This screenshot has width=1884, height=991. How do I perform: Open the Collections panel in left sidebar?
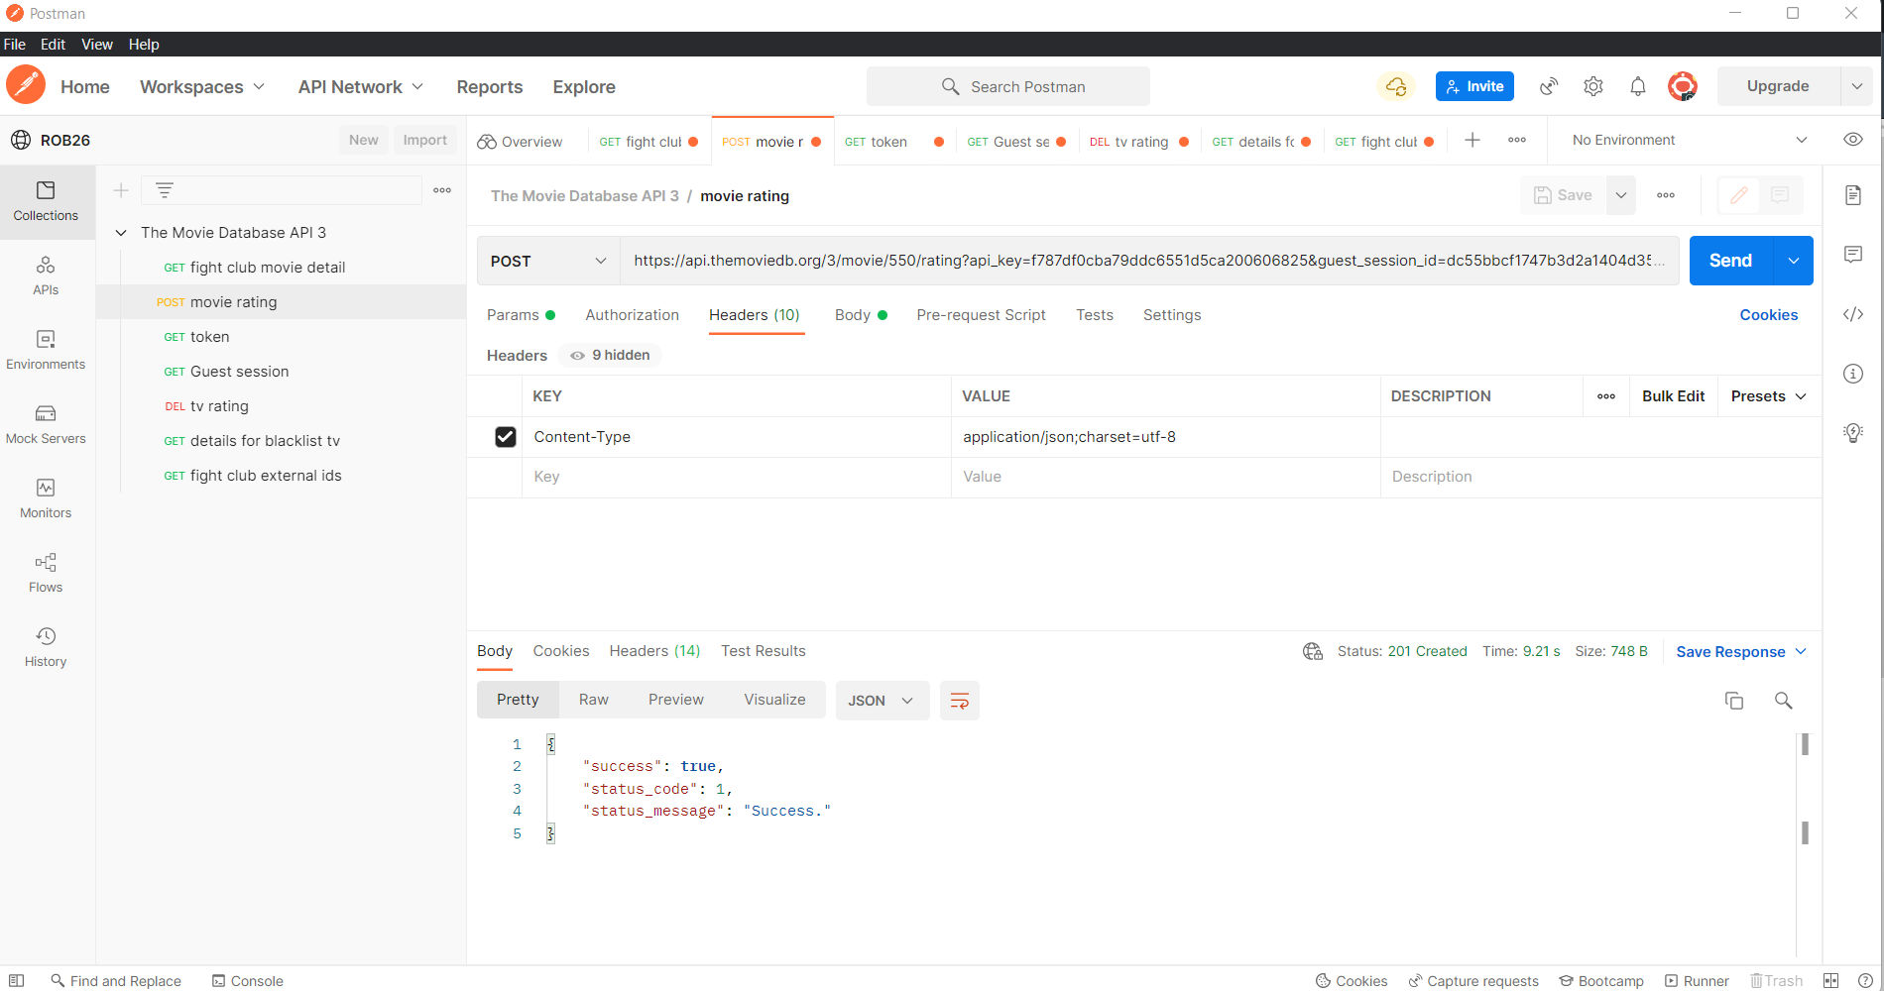tap(46, 201)
